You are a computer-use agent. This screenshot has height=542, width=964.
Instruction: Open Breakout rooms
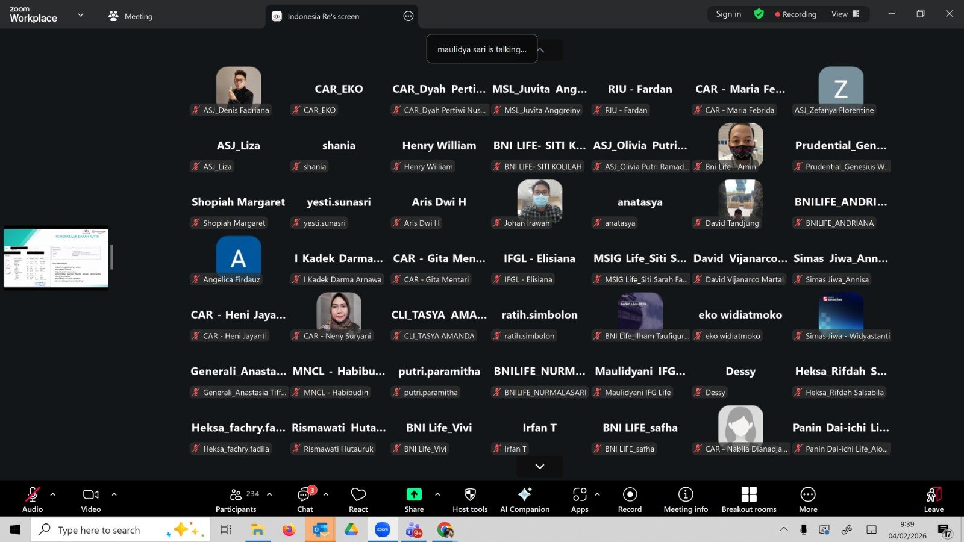pyautogui.click(x=749, y=500)
